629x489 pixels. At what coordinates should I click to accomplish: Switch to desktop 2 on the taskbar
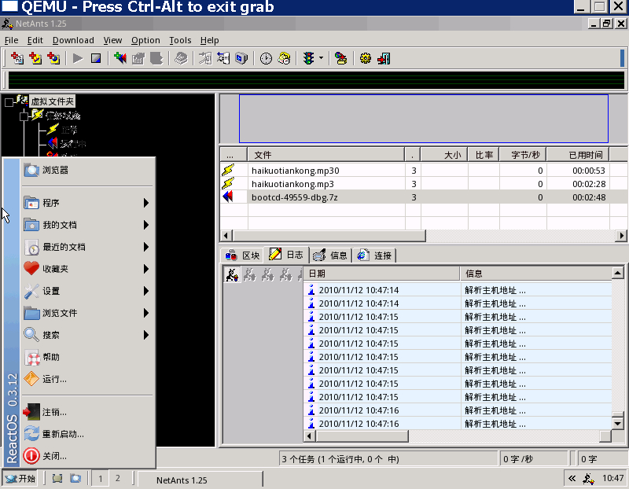117,478
